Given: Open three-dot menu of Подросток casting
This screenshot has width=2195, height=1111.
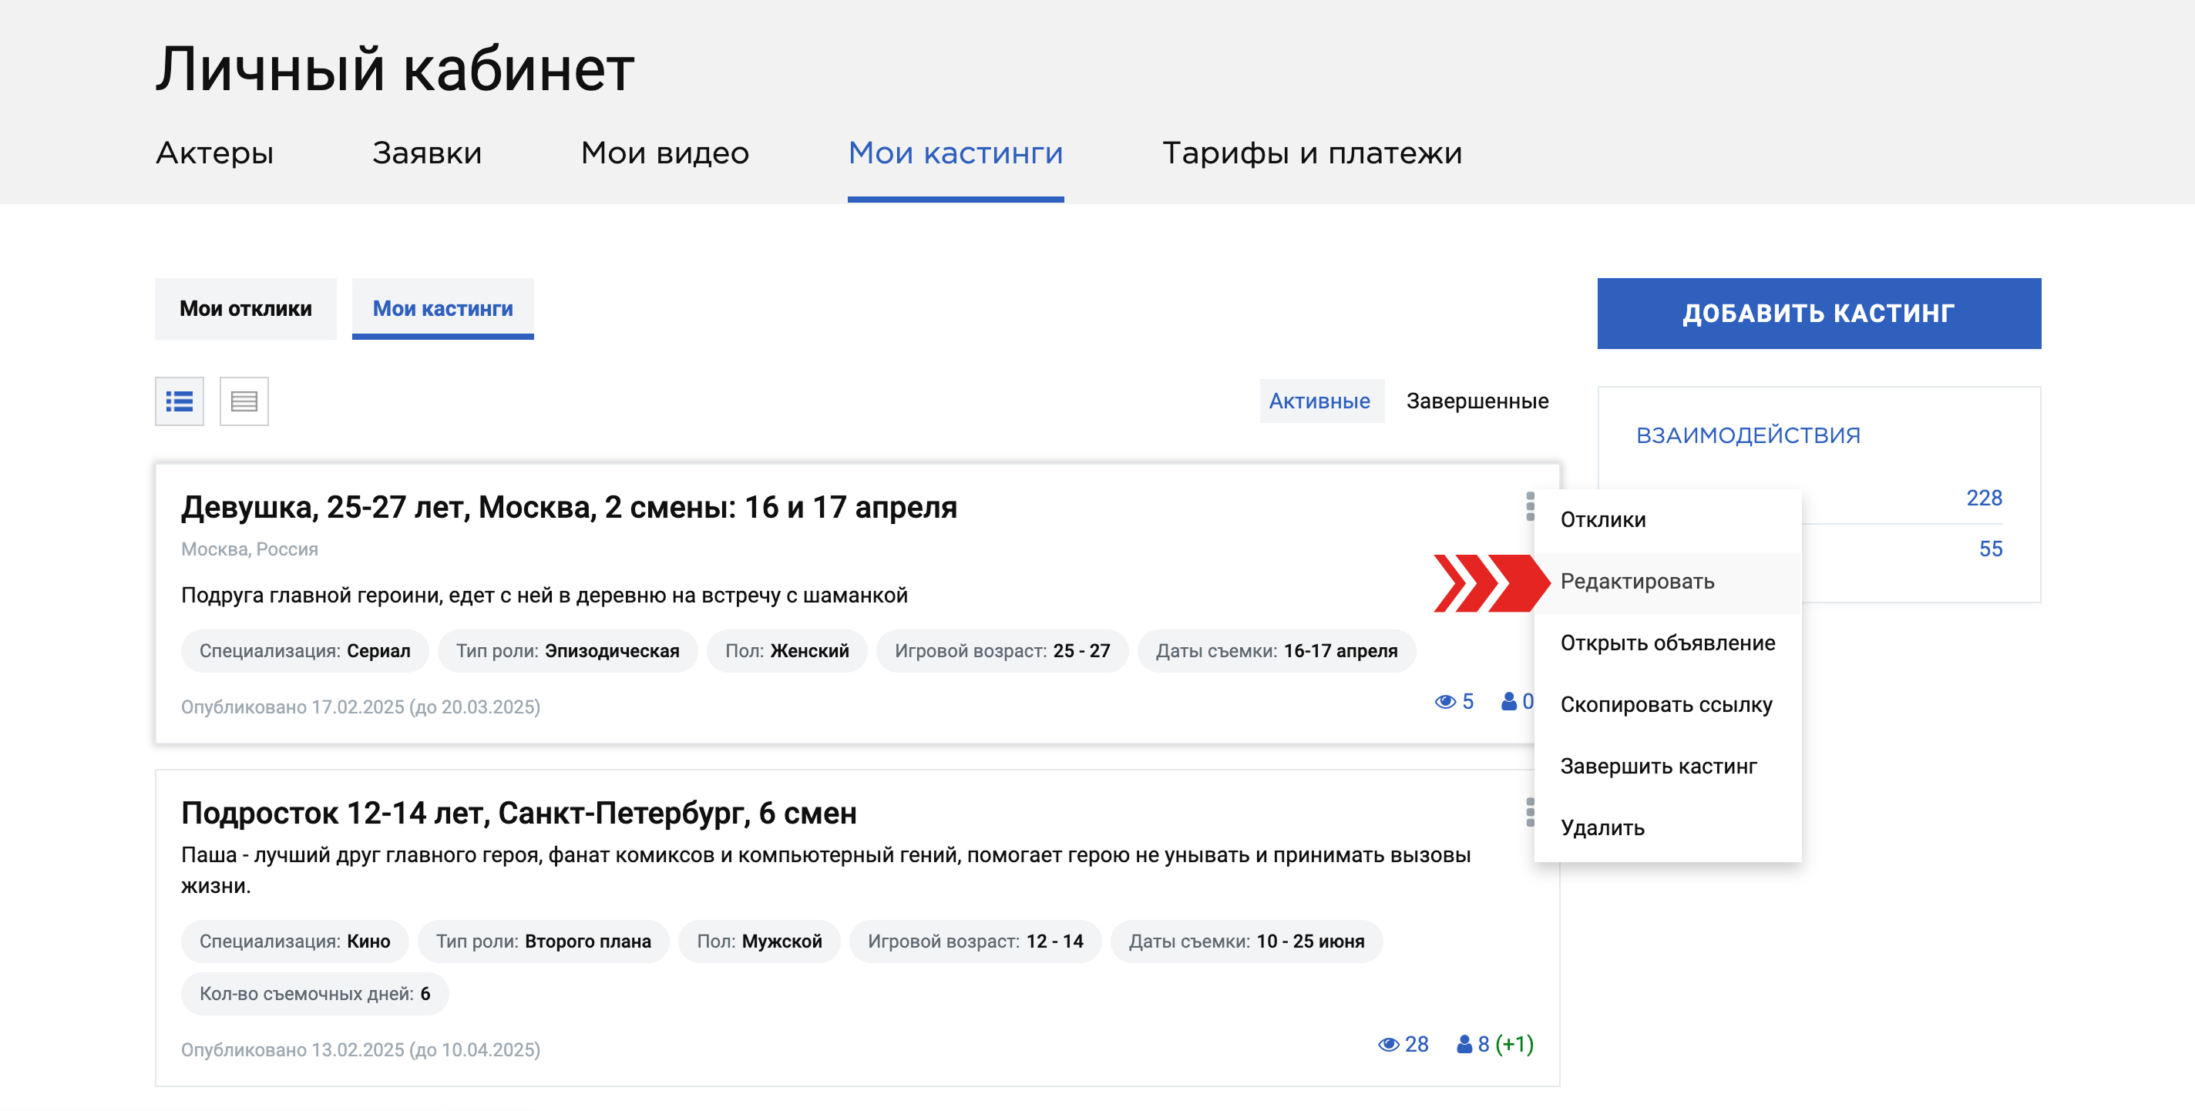Looking at the screenshot, I should coord(1530,812).
